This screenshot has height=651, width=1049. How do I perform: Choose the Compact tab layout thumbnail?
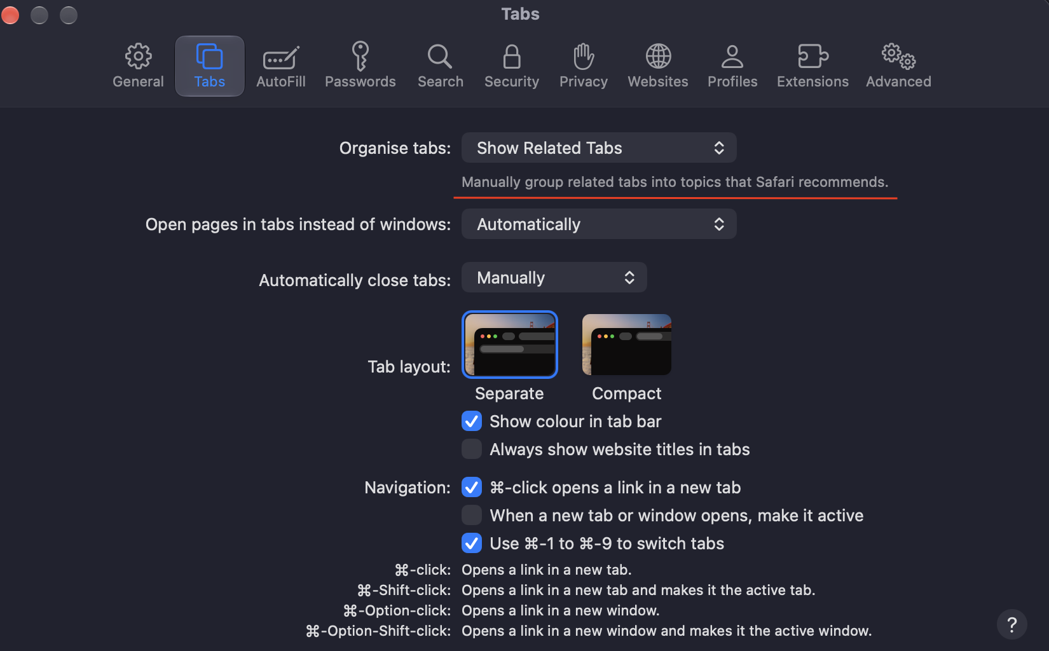[x=627, y=345]
